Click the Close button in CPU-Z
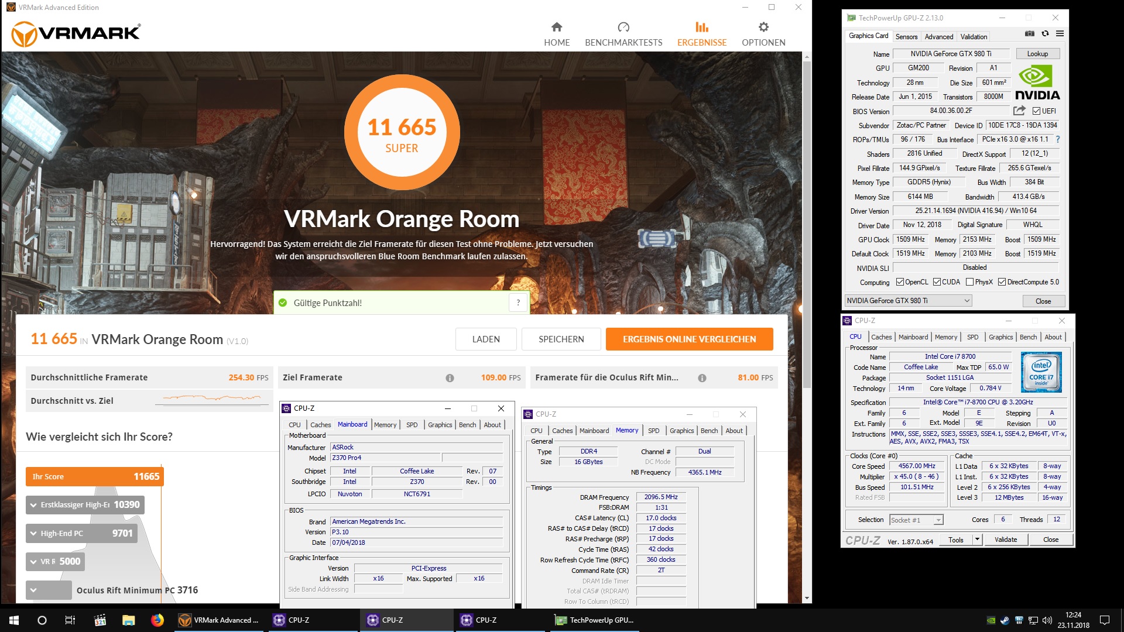The width and height of the screenshot is (1124, 632). pyautogui.click(x=1051, y=540)
